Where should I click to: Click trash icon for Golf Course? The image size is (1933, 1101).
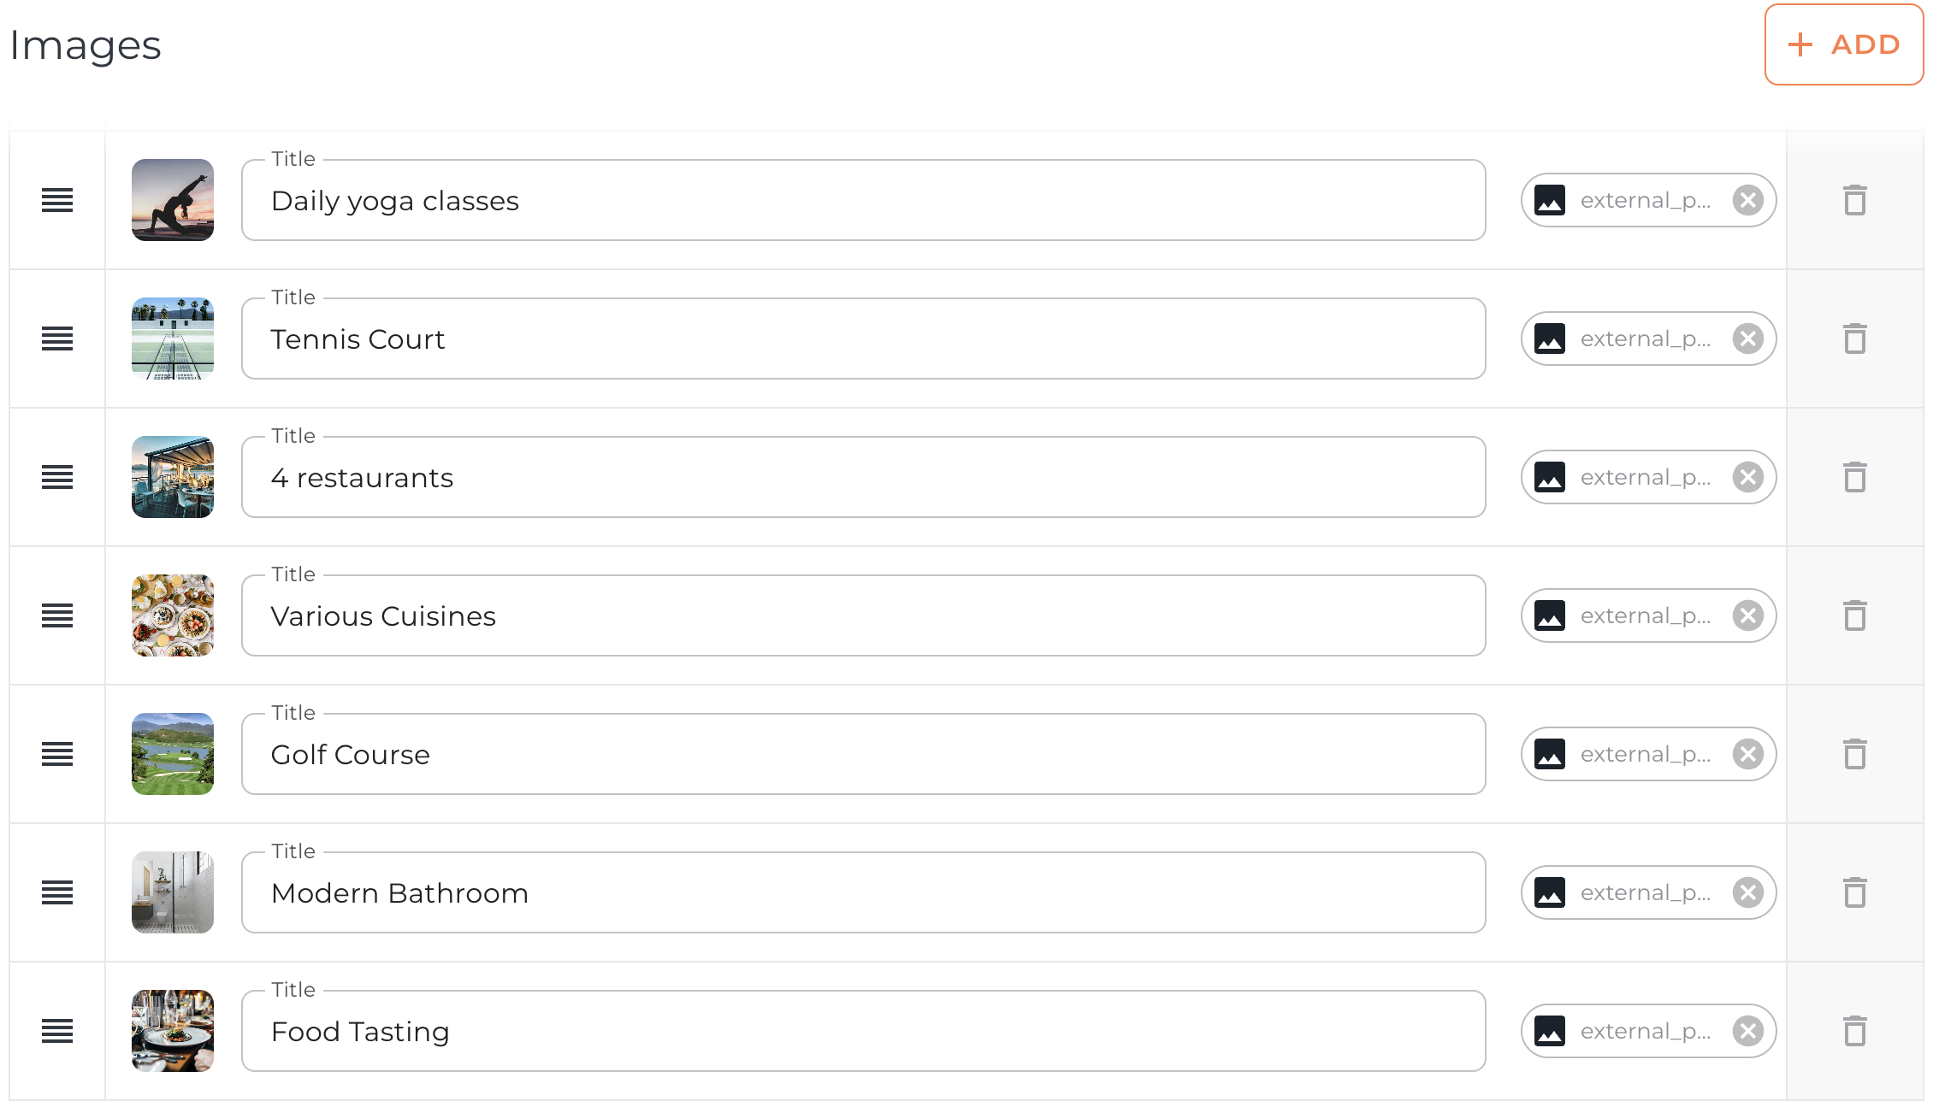1854,755
